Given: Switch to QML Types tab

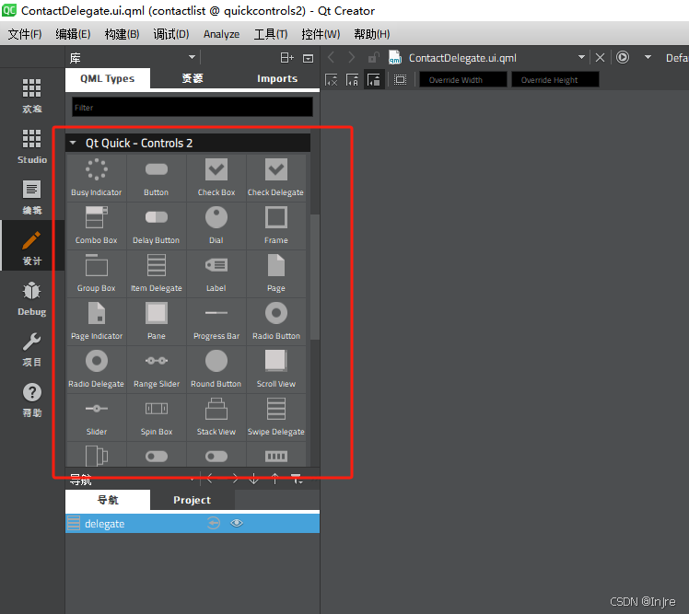Looking at the screenshot, I should click(x=108, y=78).
